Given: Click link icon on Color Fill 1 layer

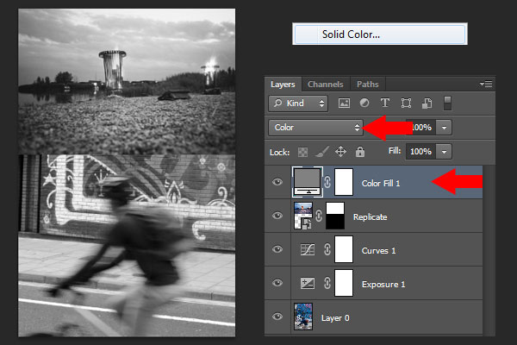Looking at the screenshot, I should (327, 182).
